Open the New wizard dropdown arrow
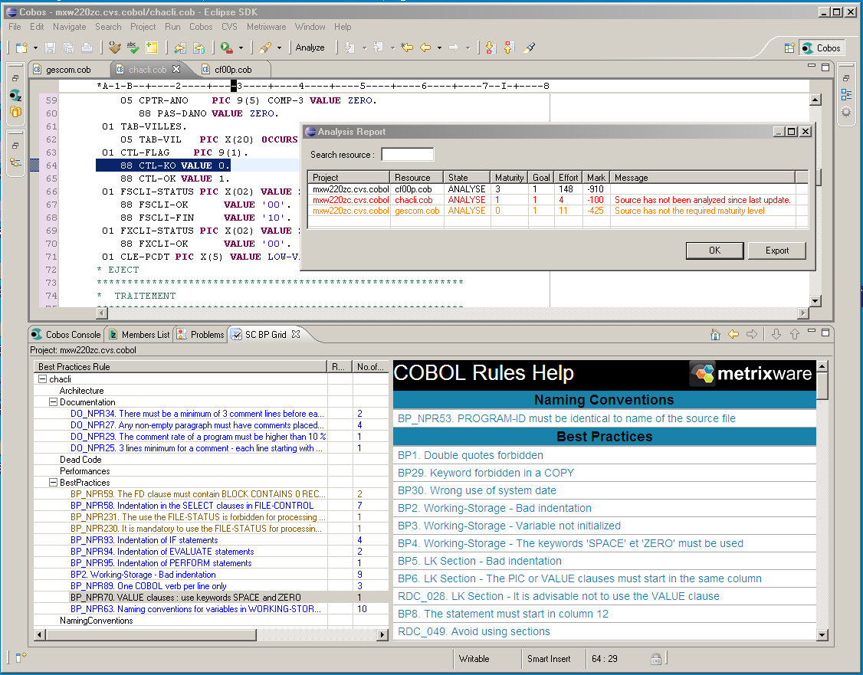Screen dimensions: 863x675 [x=35, y=48]
